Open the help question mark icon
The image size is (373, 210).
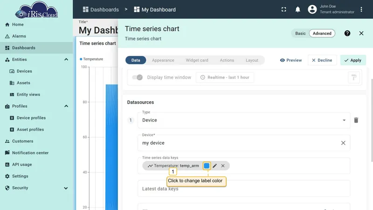[347, 33]
